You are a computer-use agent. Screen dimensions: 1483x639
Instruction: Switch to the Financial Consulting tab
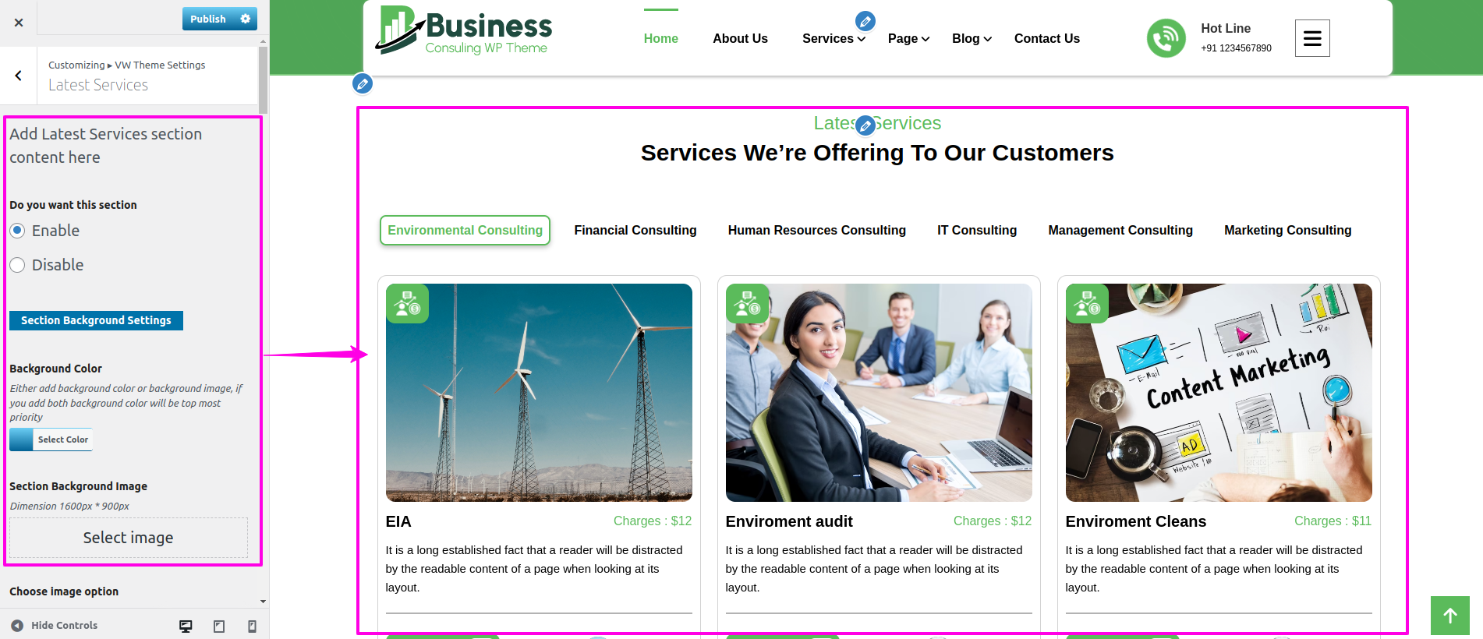635,231
